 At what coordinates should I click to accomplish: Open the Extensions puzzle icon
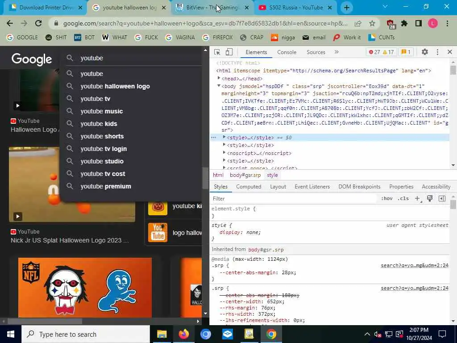click(x=404, y=23)
